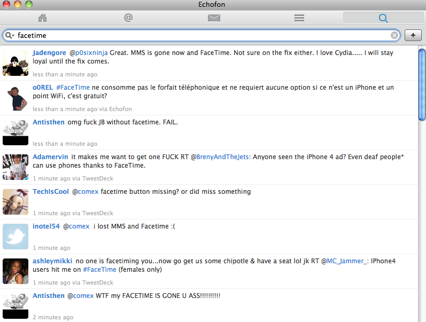
Task: Open Antisthen's avatar on the omg tweet
Action: 16,132
